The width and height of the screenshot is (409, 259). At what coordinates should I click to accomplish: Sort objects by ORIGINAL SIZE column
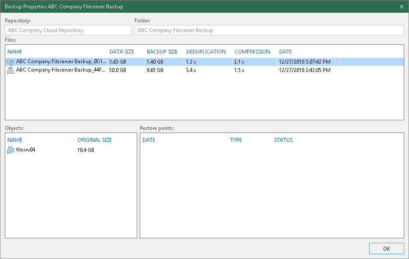[x=95, y=140]
